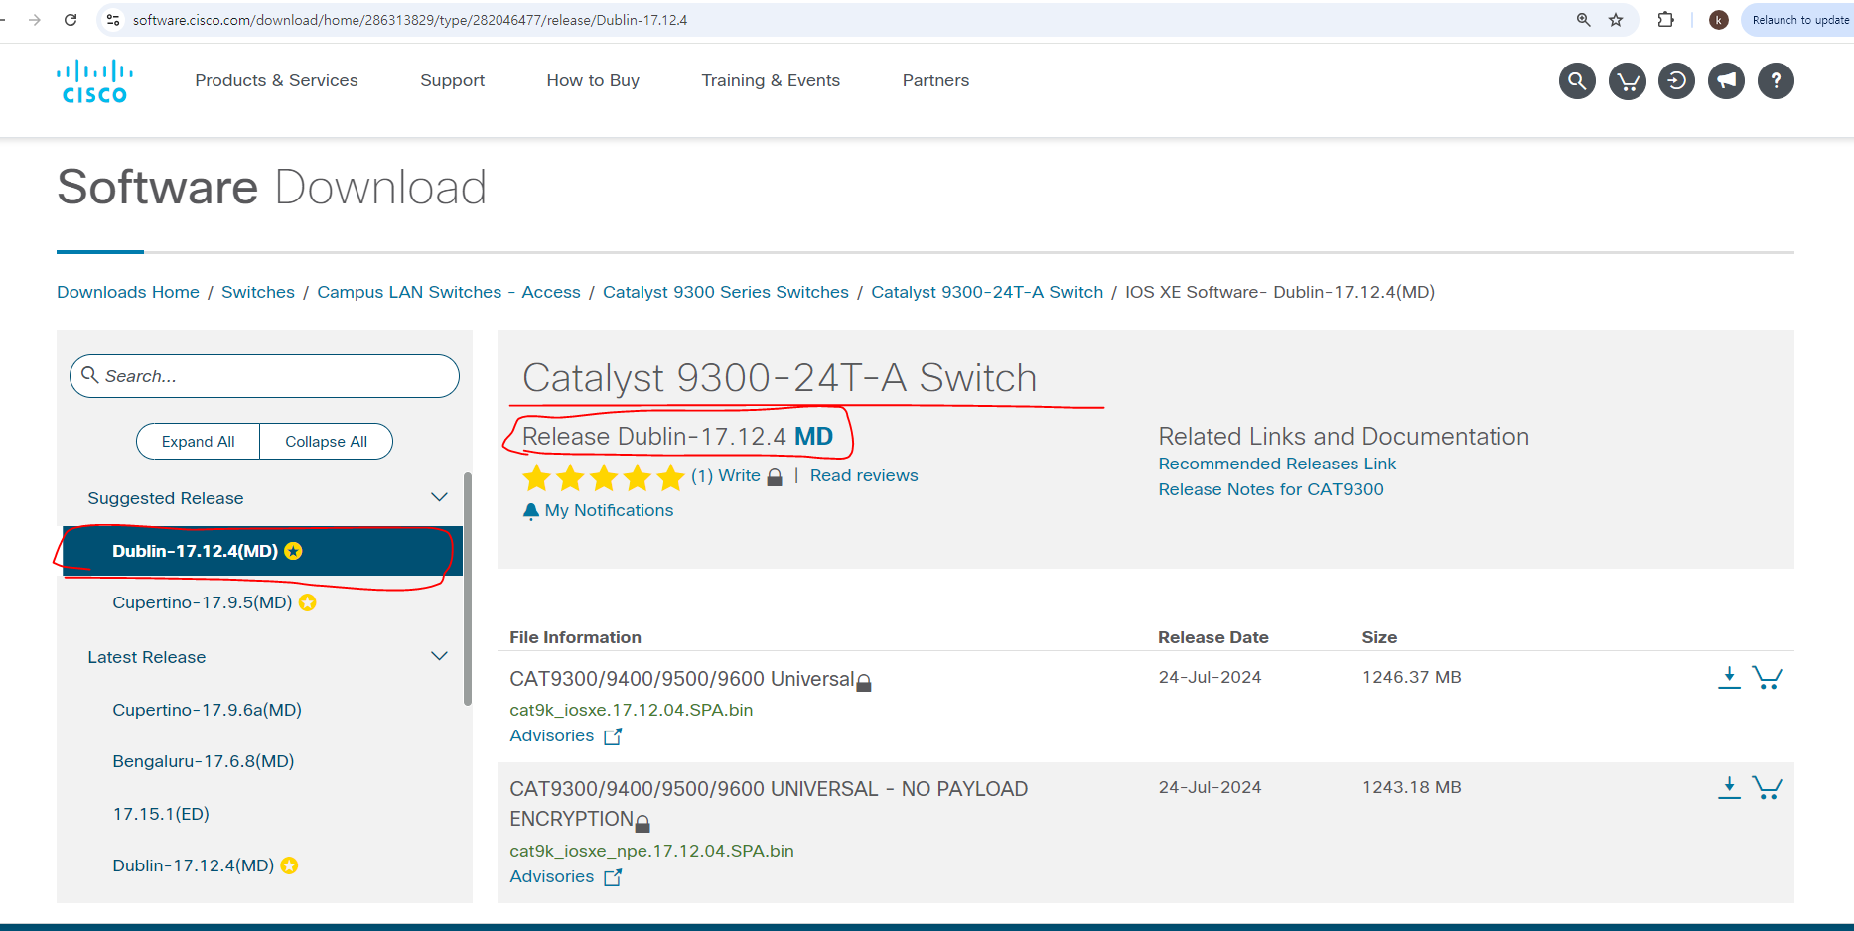Click Read reviews
The height and width of the screenshot is (931, 1854).
864,475
